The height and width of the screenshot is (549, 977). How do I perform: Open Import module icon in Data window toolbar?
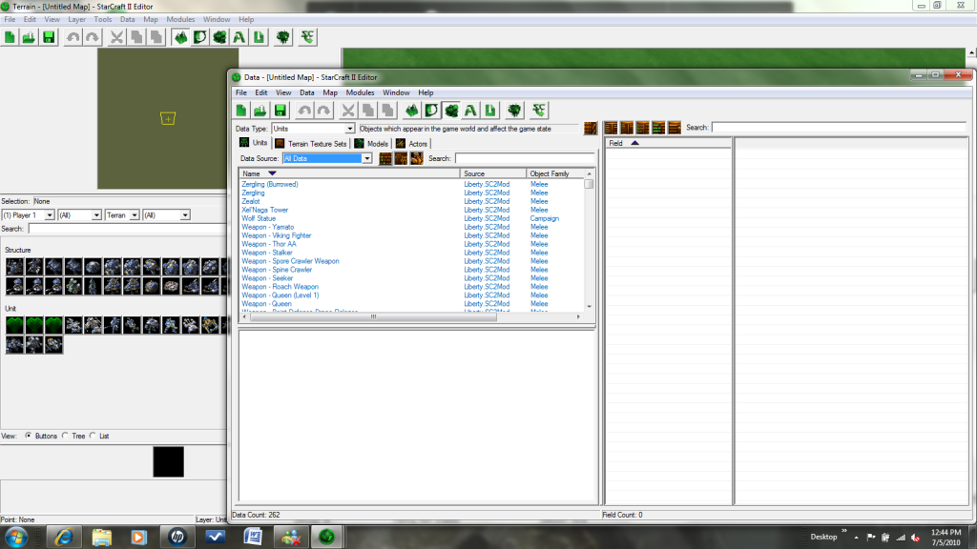click(x=490, y=111)
